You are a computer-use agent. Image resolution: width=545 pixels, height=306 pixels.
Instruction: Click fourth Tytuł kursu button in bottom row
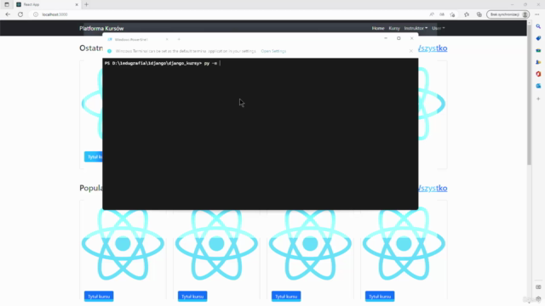pyautogui.click(x=380, y=297)
